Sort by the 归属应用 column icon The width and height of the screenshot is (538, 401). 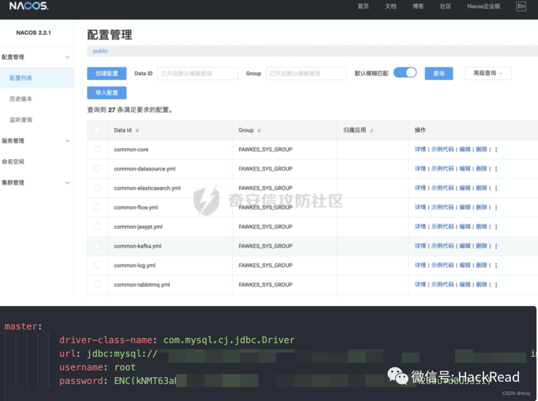pyautogui.click(x=372, y=130)
